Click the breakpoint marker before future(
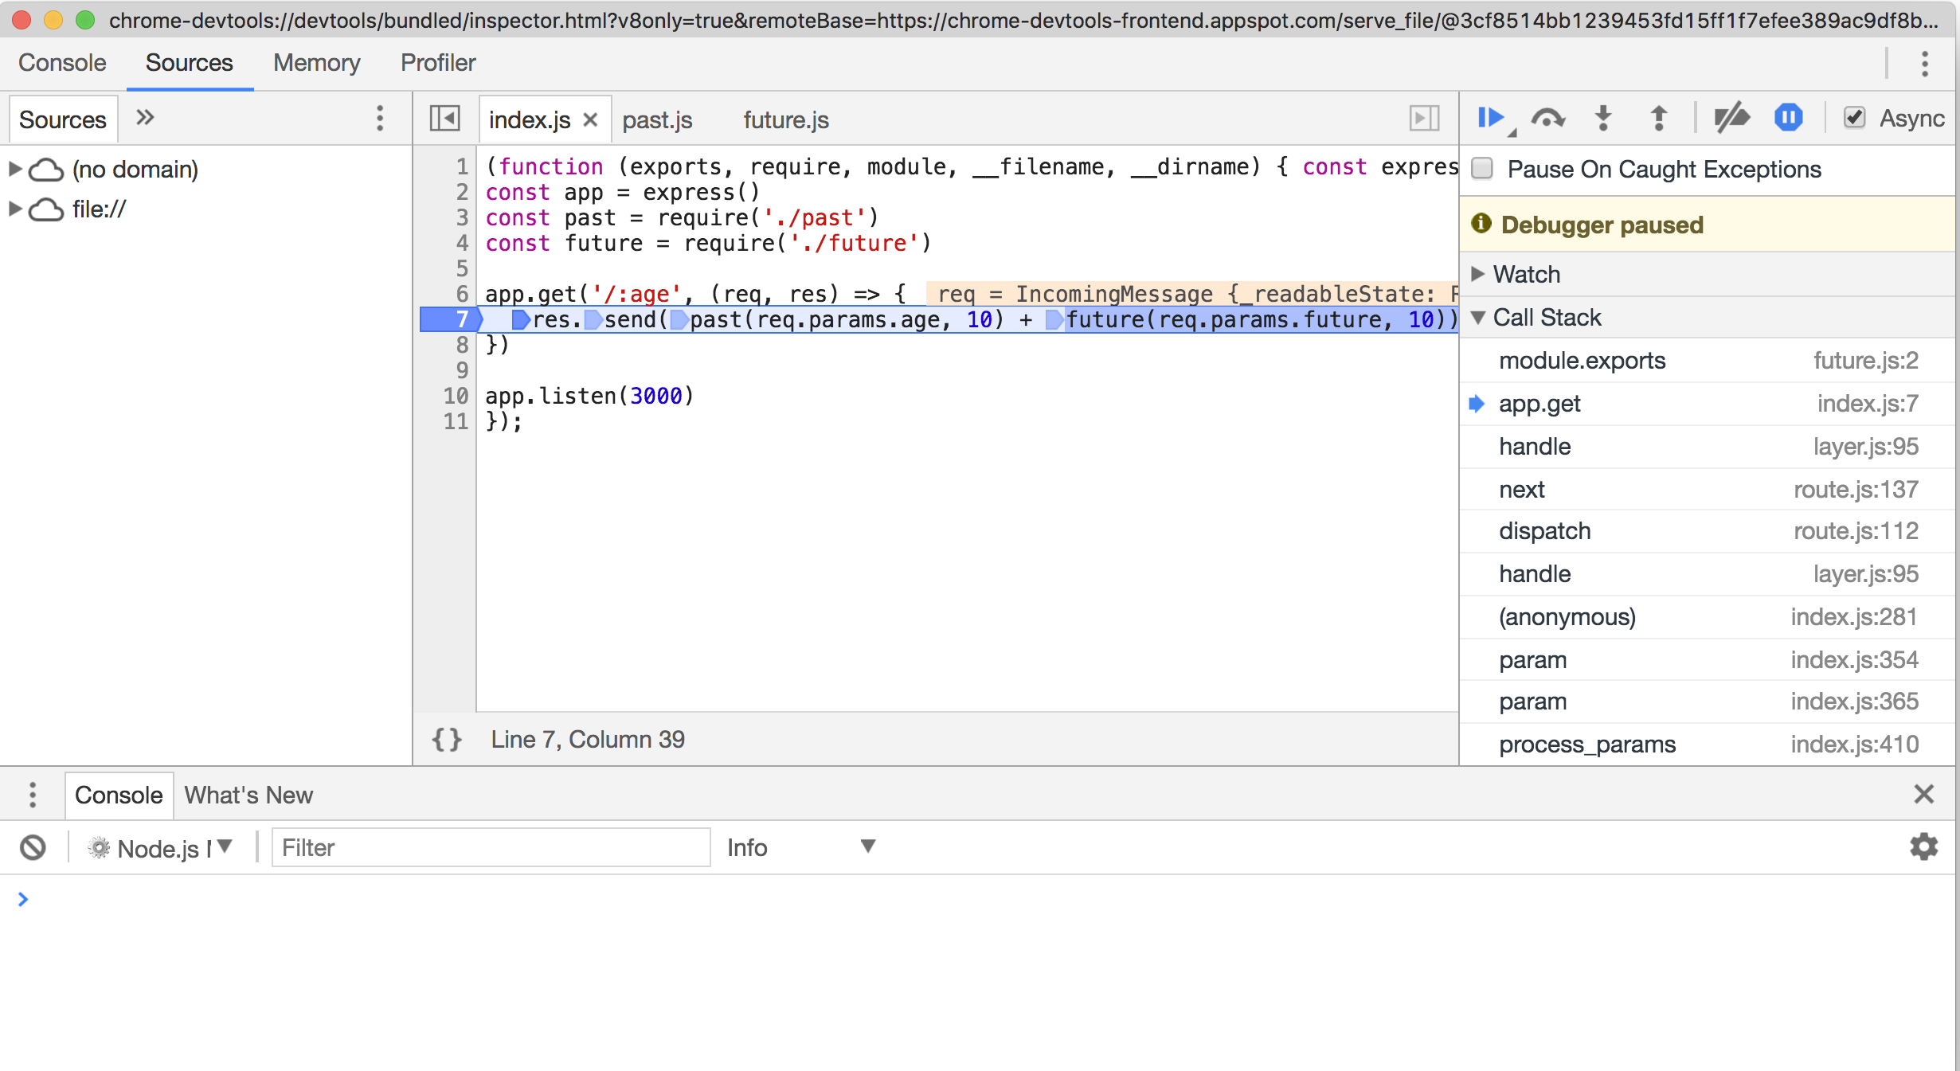 [1054, 320]
